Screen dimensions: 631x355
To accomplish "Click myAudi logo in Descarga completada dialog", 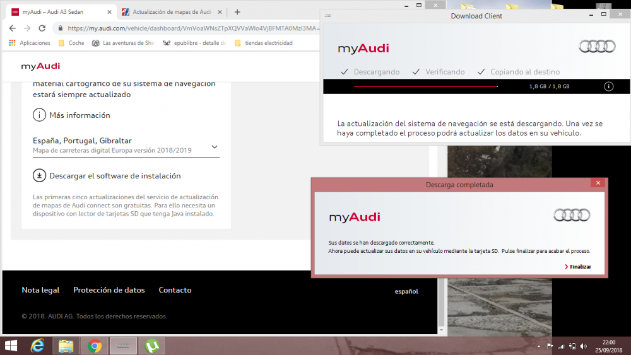I will point(355,217).
